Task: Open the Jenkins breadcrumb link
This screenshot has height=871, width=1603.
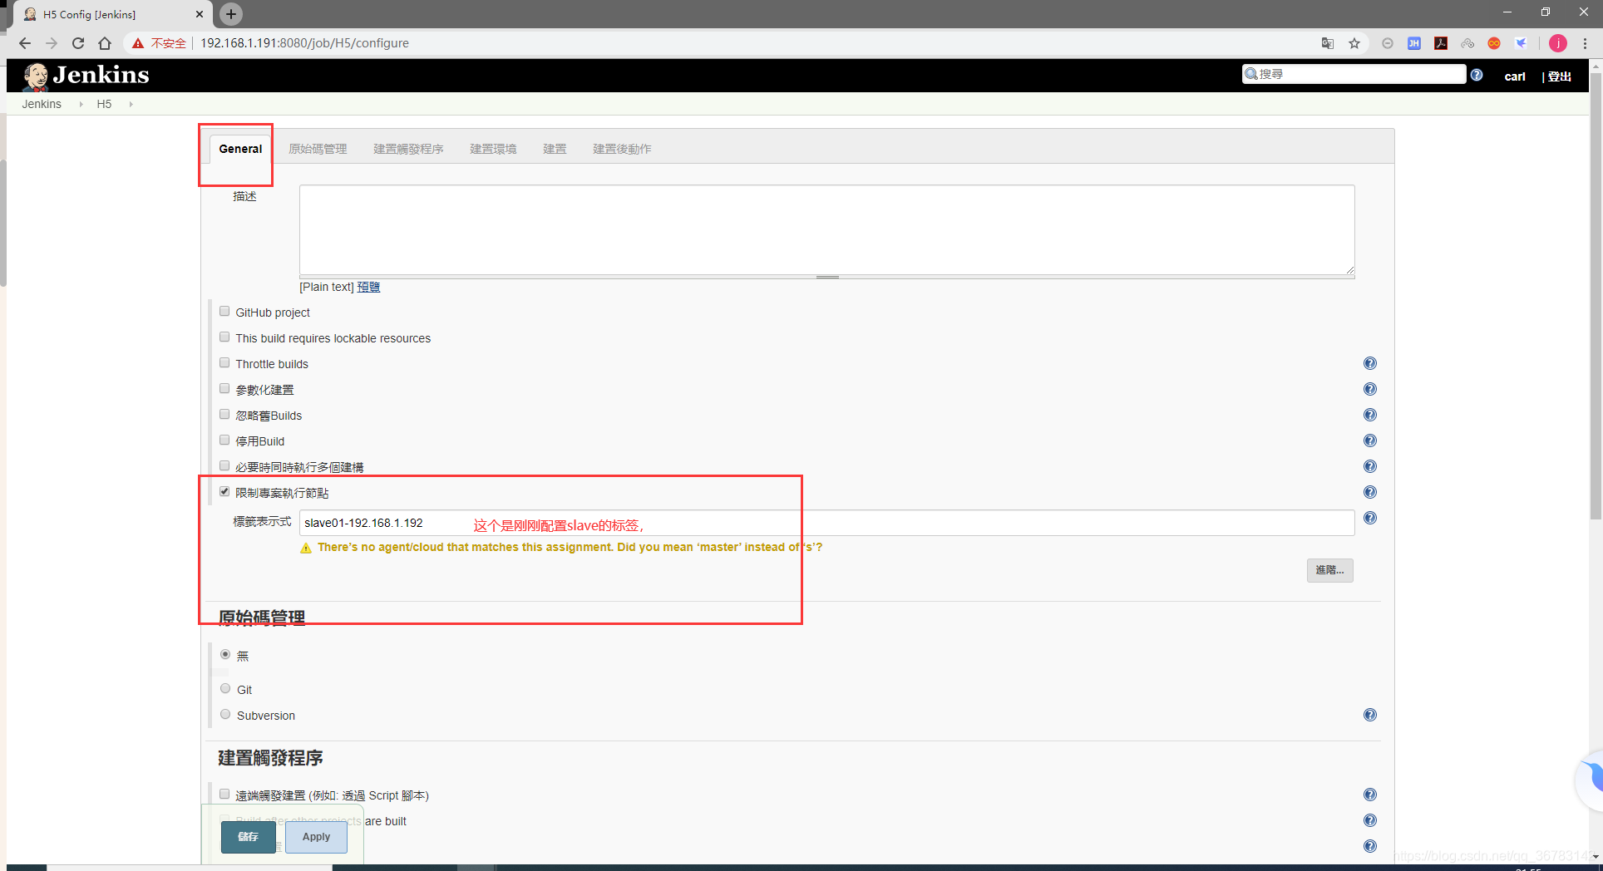Action: (x=42, y=104)
